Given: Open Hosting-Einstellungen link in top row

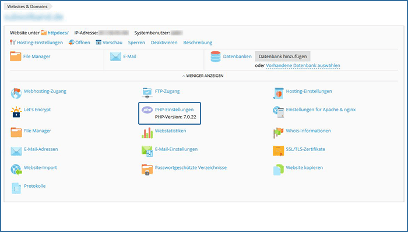Looking at the screenshot, I should tap(40, 43).
